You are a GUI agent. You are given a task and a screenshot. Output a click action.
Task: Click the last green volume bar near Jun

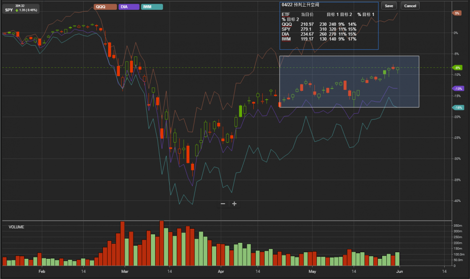point(398,259)
